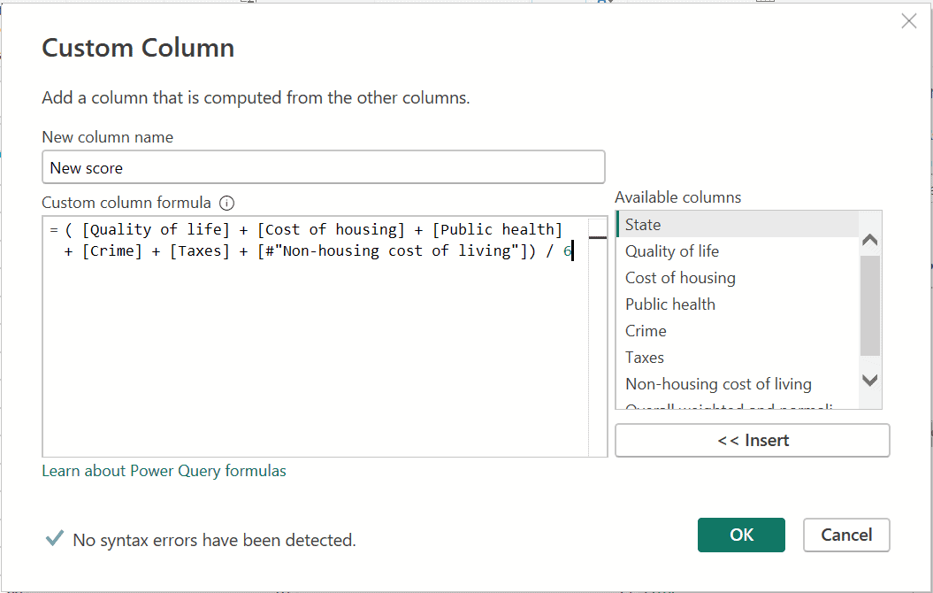
Task: Open Learn about Power Query formulas link
Action: pos(164,471)
